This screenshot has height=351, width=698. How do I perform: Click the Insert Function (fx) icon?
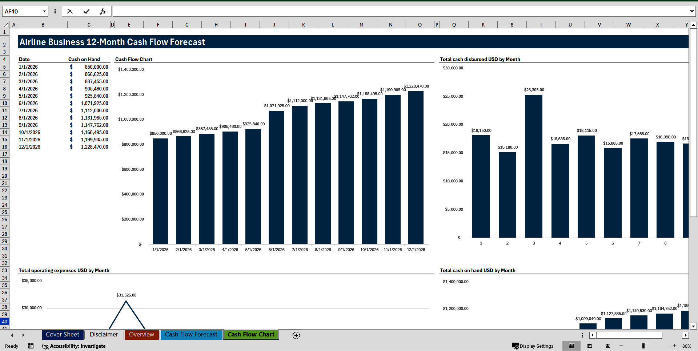pos(103,11)
